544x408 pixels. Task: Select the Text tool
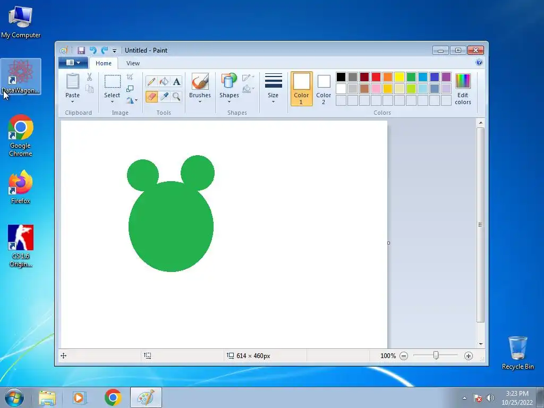(176, 81)
